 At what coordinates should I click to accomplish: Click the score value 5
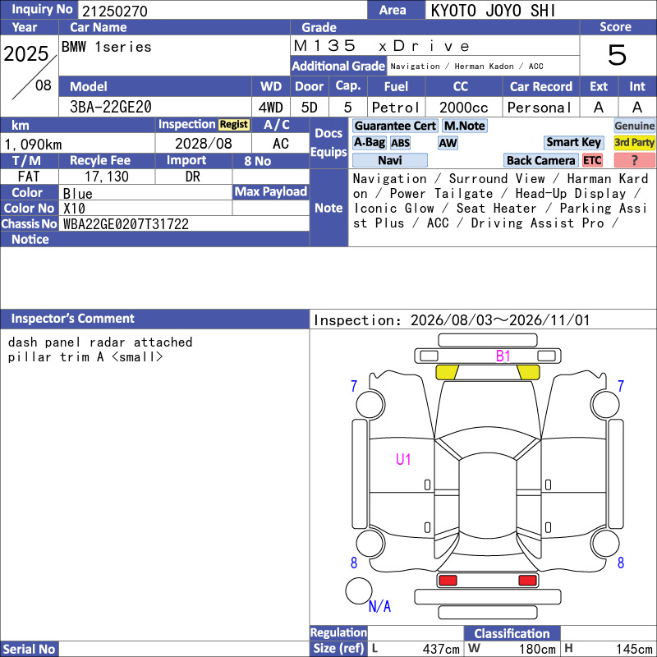tap(618, 55)
